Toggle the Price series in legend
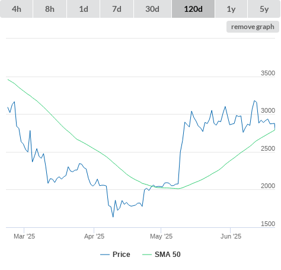This screenshot has height=270, width=281. tap(122, 255)
